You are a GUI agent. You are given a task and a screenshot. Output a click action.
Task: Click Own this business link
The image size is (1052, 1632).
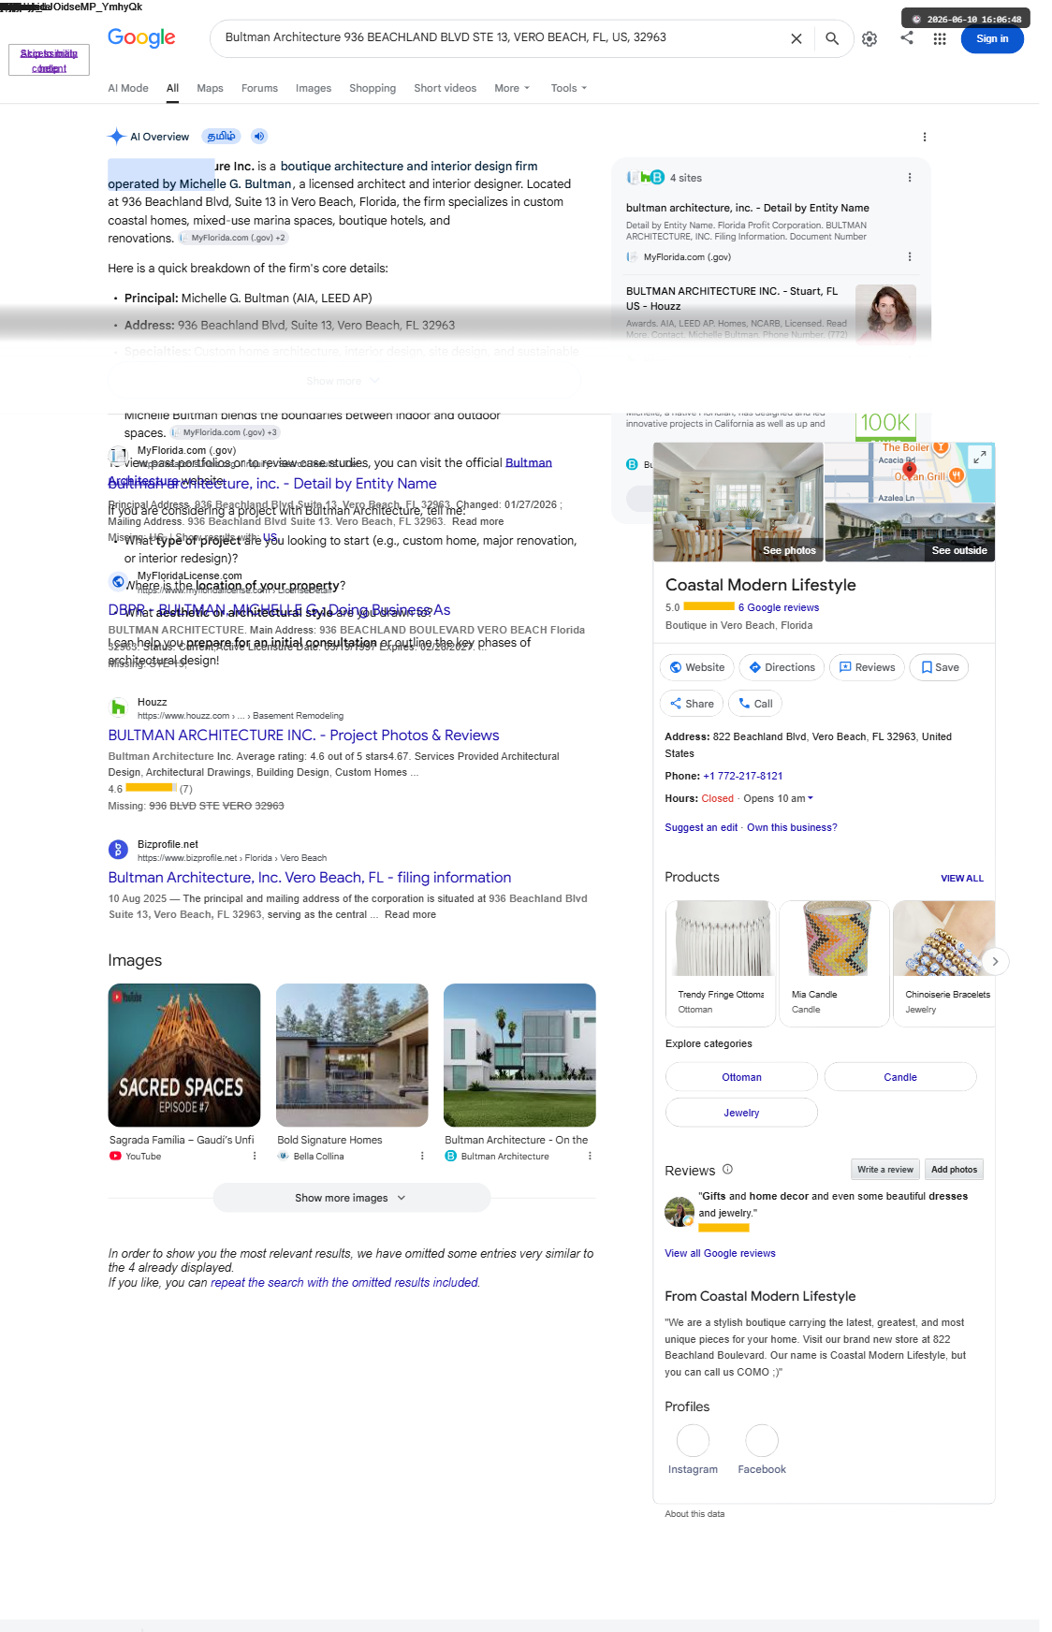(792, 827)
